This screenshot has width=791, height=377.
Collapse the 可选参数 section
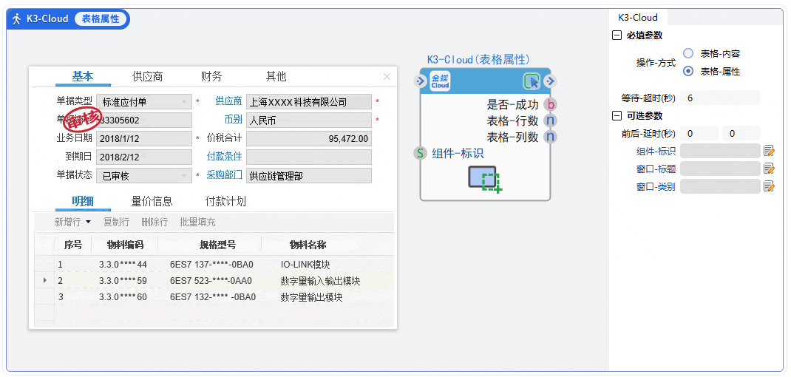point(617,116)
